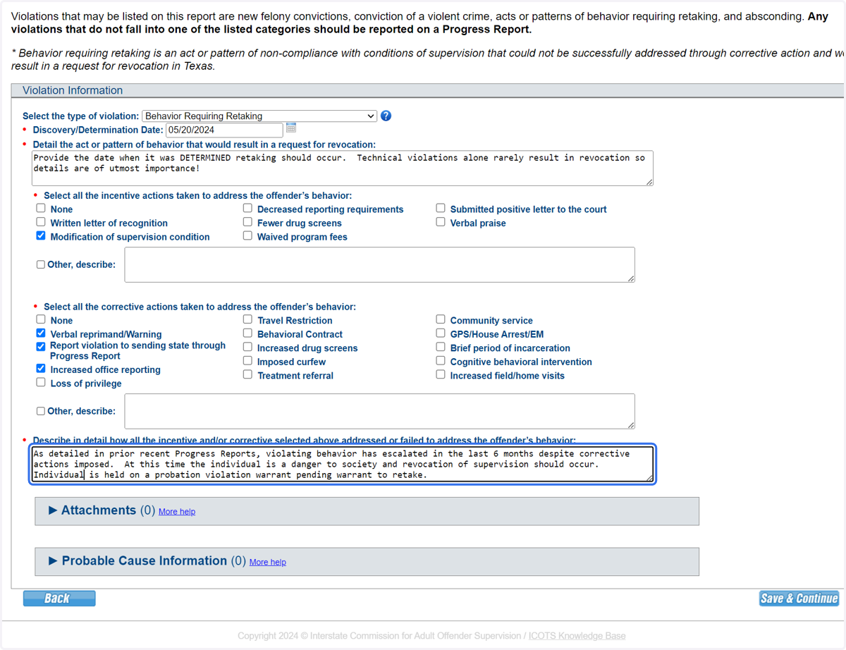Open the calendar date picker icon
This screenshot has width=846, height=650.
[291, 128]
